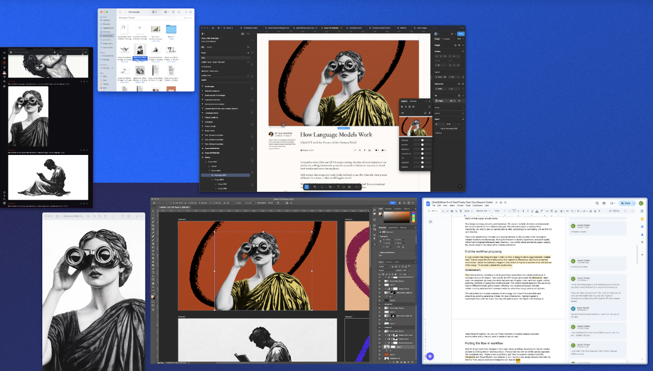This screenshot has width=653, height=371.
Task: Click the LinkedIn share icon in the article
Action: pyautogui.click(x=370, y=150)
